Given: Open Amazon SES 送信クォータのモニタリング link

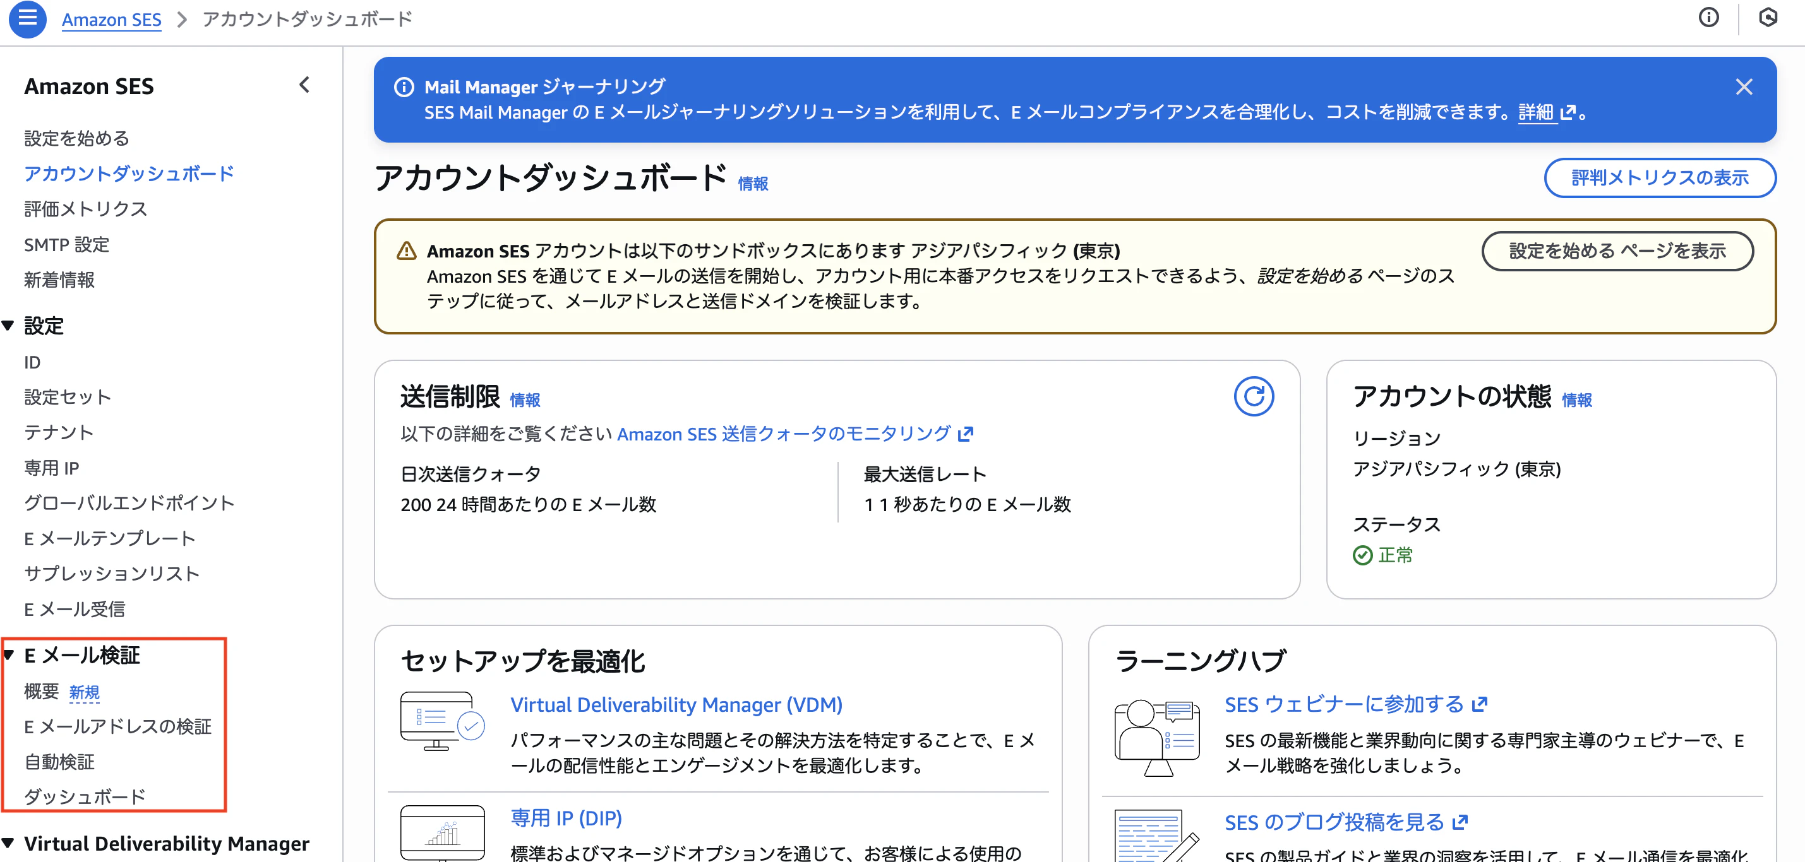Looking at the screenshot, I should pos(783,434).
